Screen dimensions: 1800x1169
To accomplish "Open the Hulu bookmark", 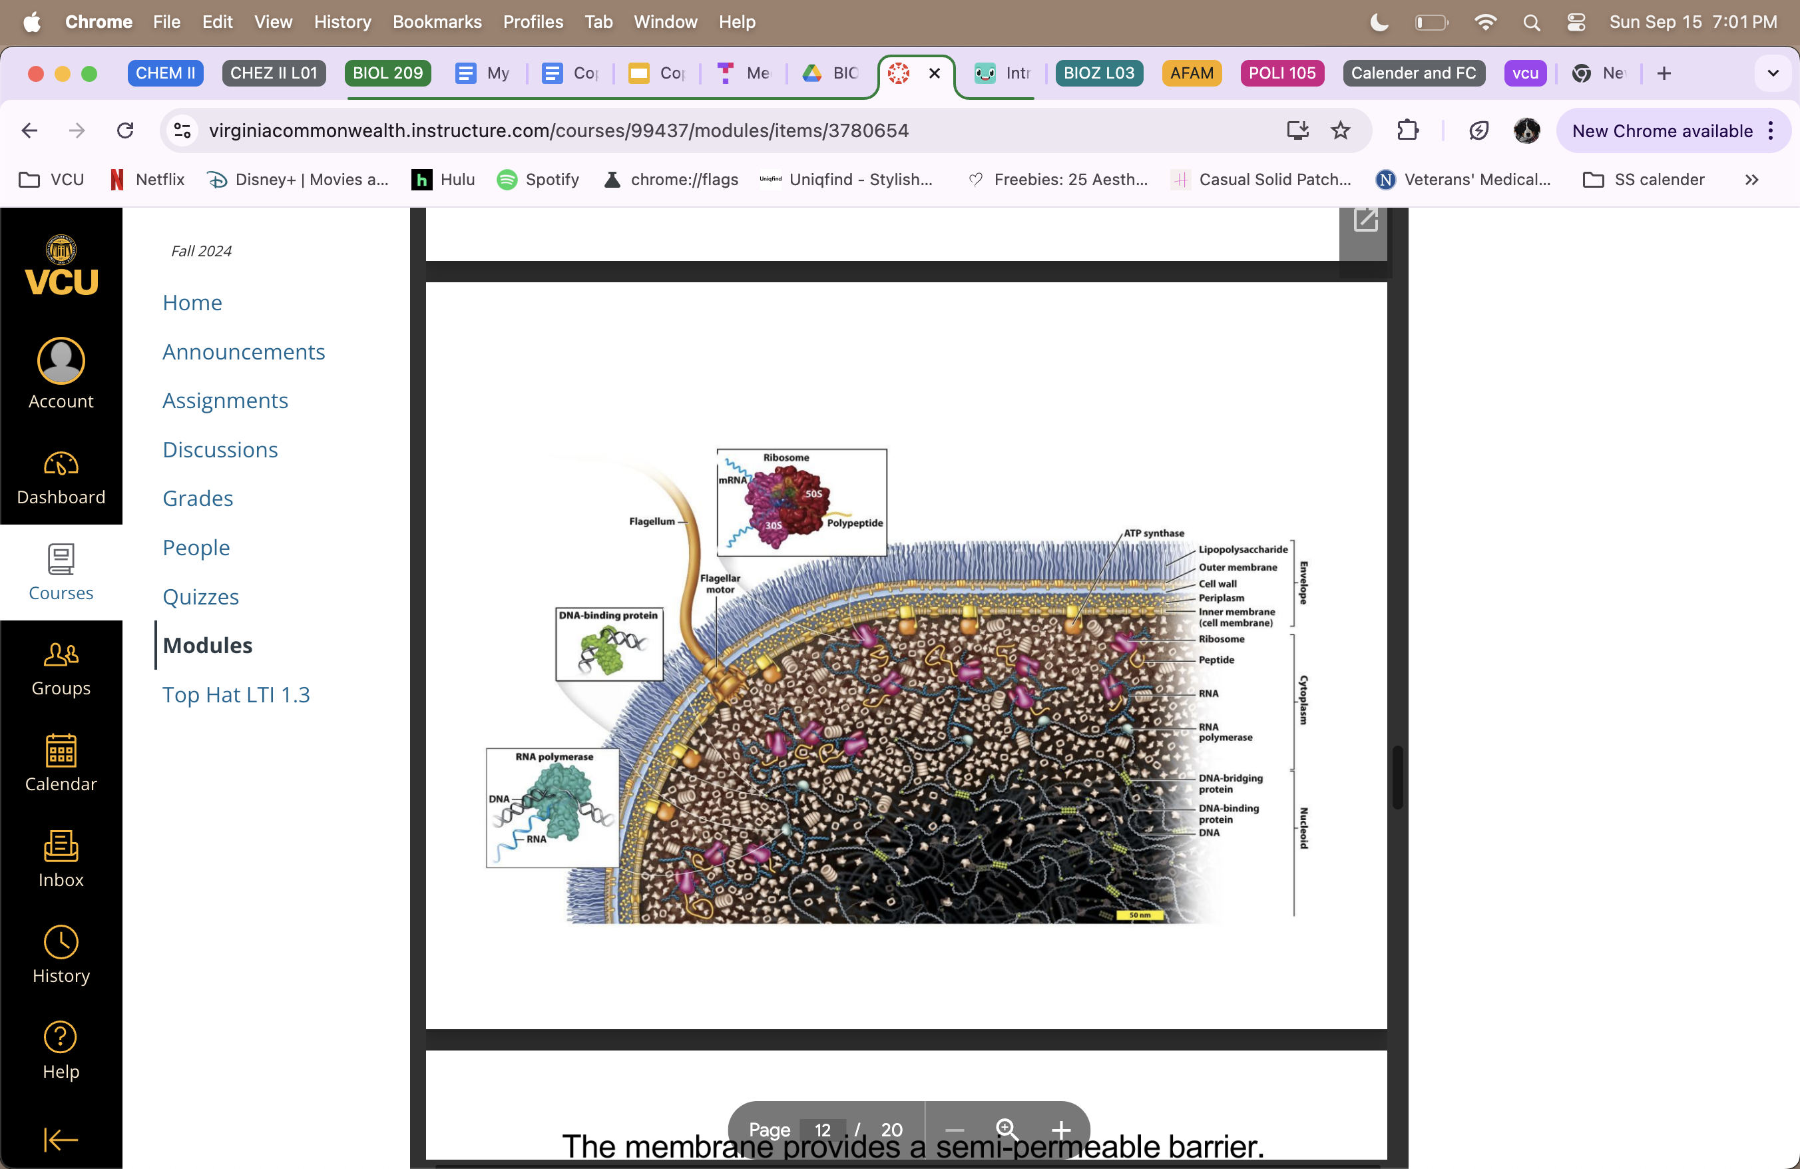I will 443,180.
